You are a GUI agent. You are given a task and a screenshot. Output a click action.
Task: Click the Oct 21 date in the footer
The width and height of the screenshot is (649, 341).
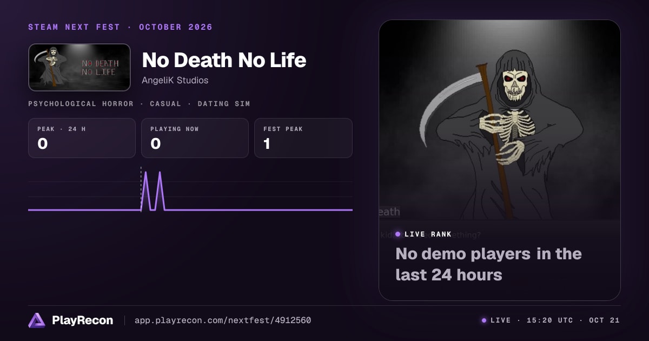click(604, 320)
